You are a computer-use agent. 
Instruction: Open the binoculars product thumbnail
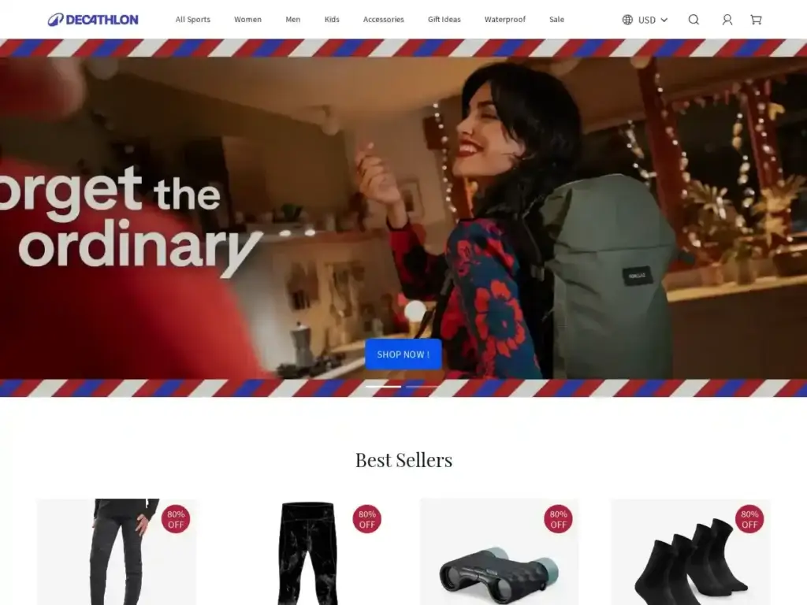(x=499, y=551)
